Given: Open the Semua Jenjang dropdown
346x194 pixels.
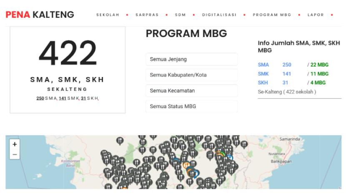Looking at the screenshot, I should pyautogui.click(x=191, y=59).
